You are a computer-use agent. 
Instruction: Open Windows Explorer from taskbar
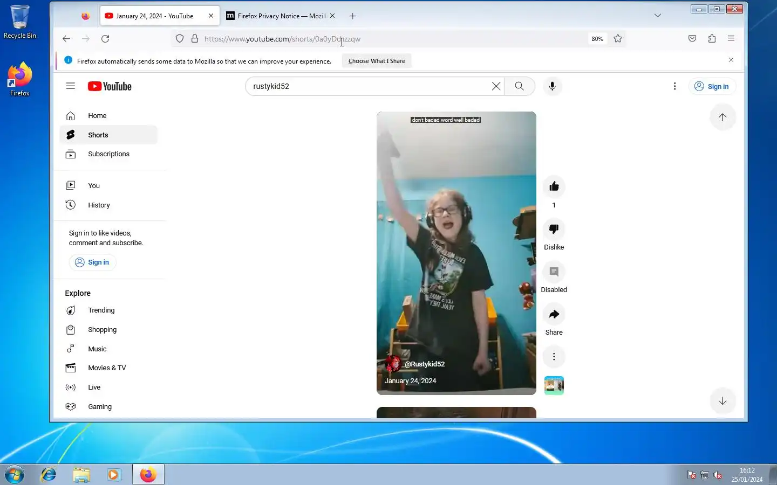pyautogui.click(x=81, y=474)
